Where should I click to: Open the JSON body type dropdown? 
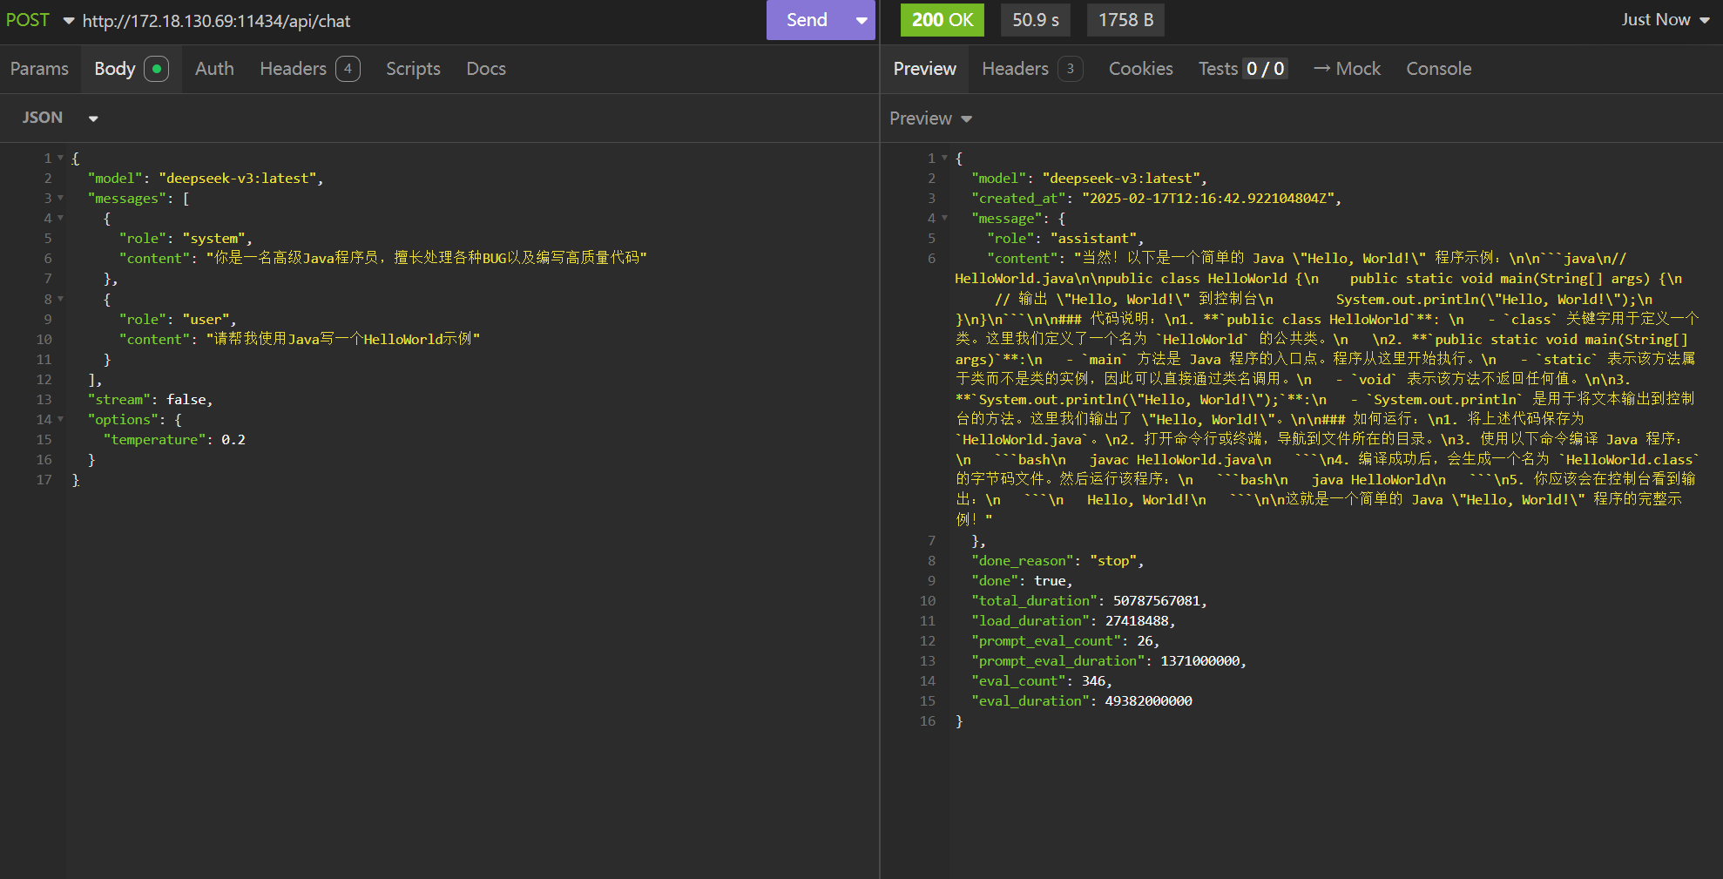(60, 118)
